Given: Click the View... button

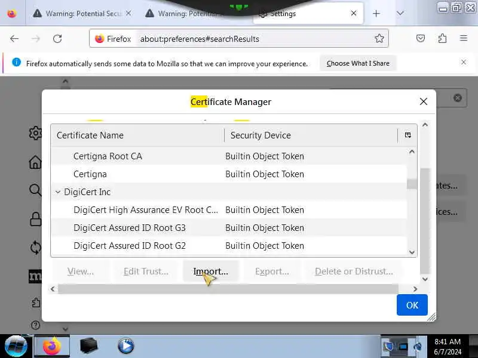Looking at the screenshot, I should (x=81, y=271).
